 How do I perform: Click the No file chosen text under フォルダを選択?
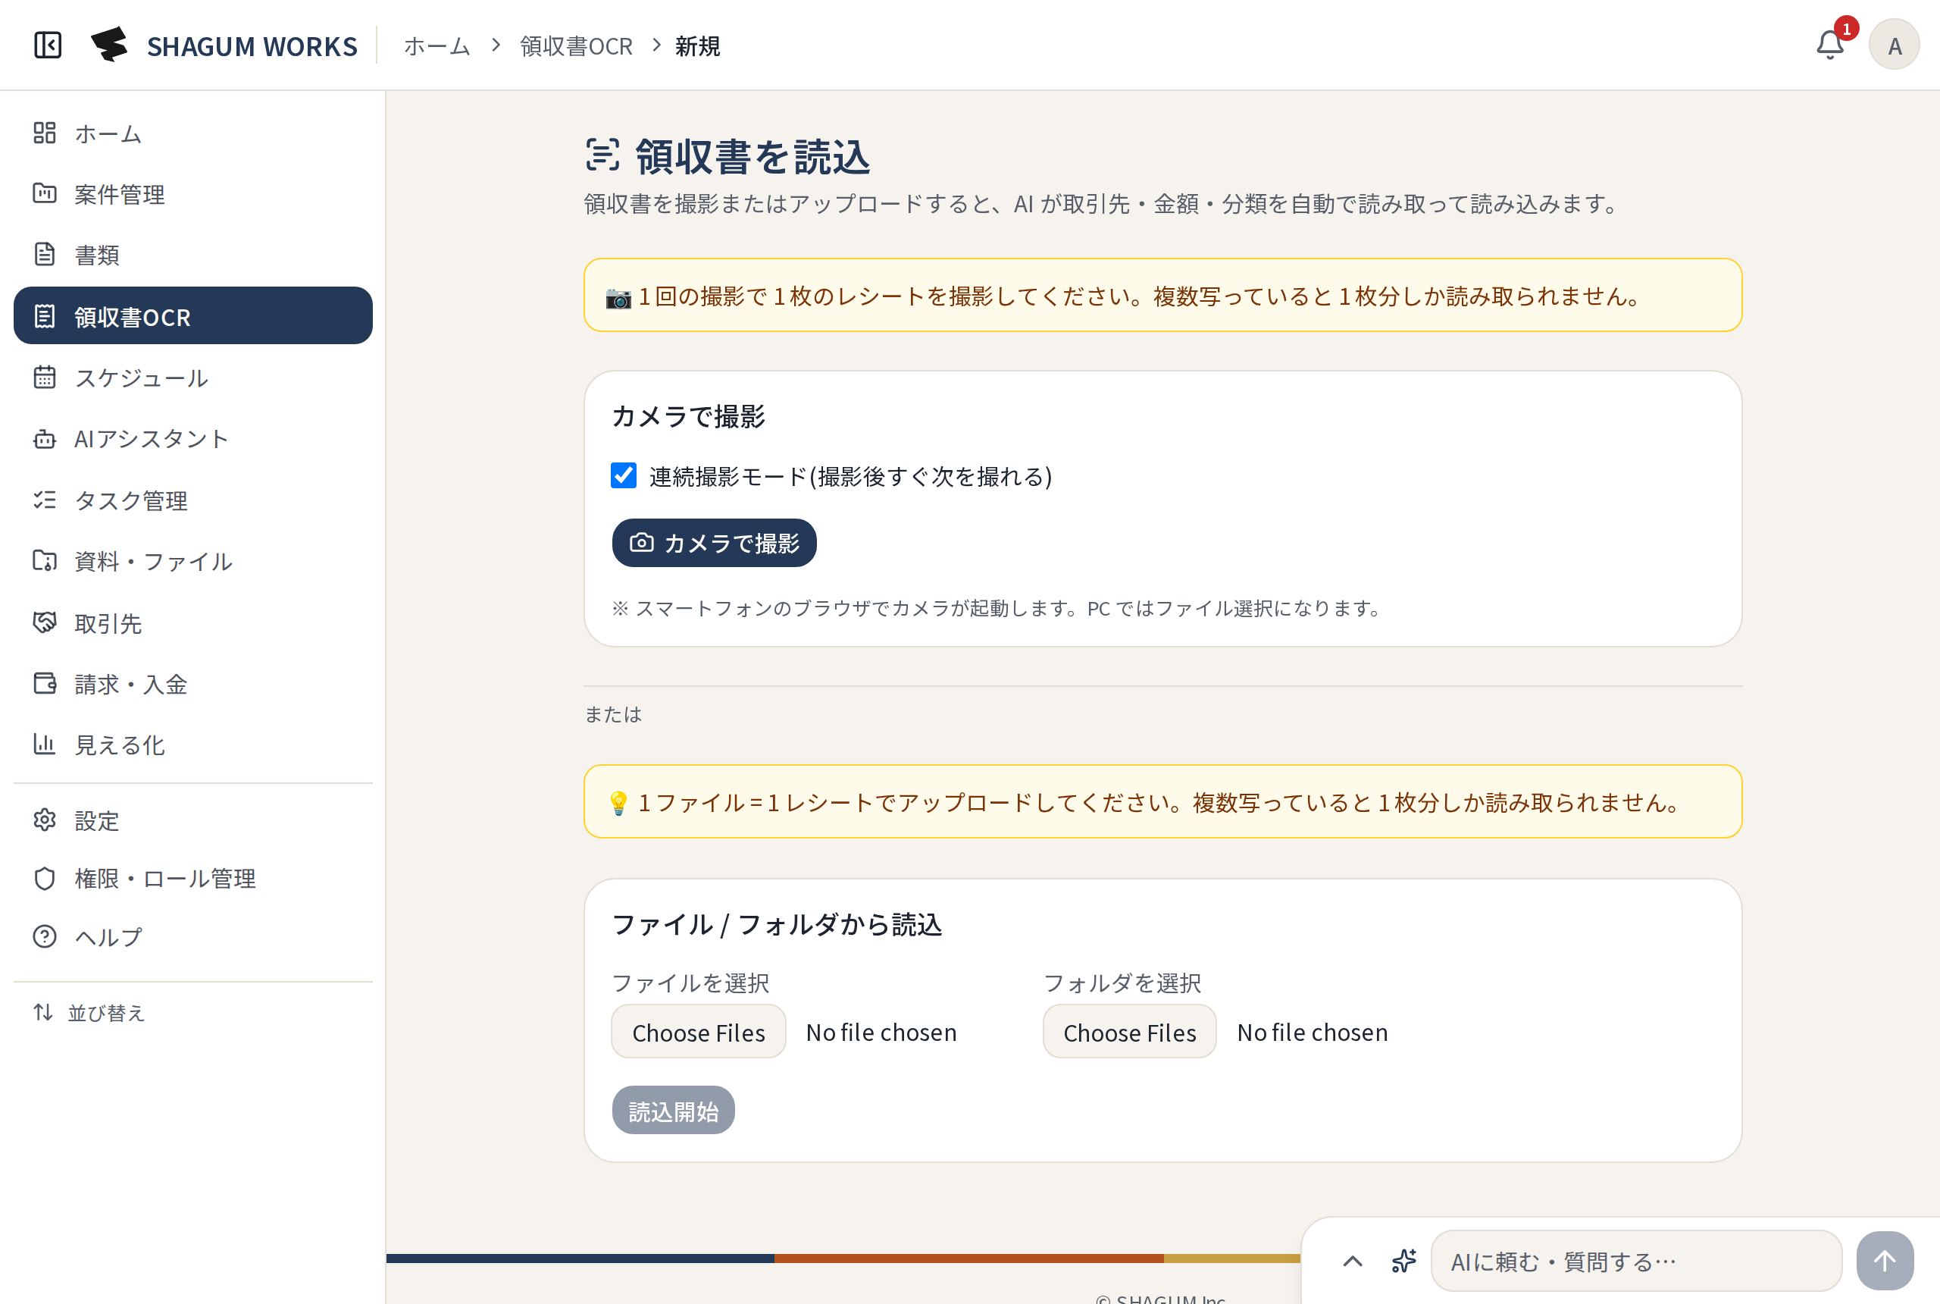pos(1313,1032)
